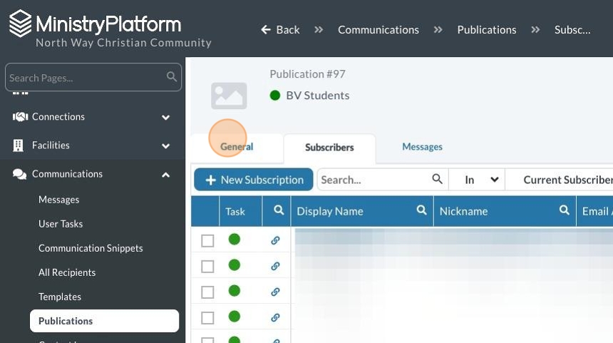
Task: Click the New Subscription button
Action: 253,180
